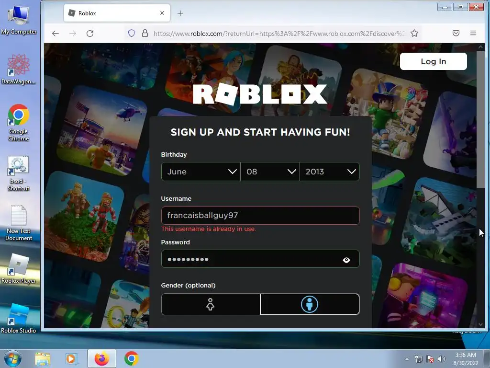Open the birthday month dropdown showing June
Screen dimensions: 490x368
coord(201,172)
